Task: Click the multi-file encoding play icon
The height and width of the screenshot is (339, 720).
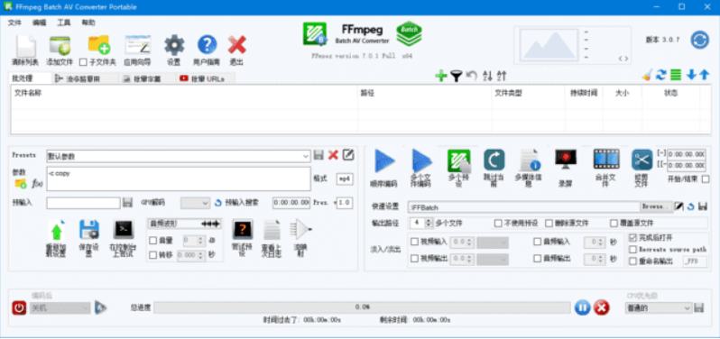Action: [x=421, y=161]
